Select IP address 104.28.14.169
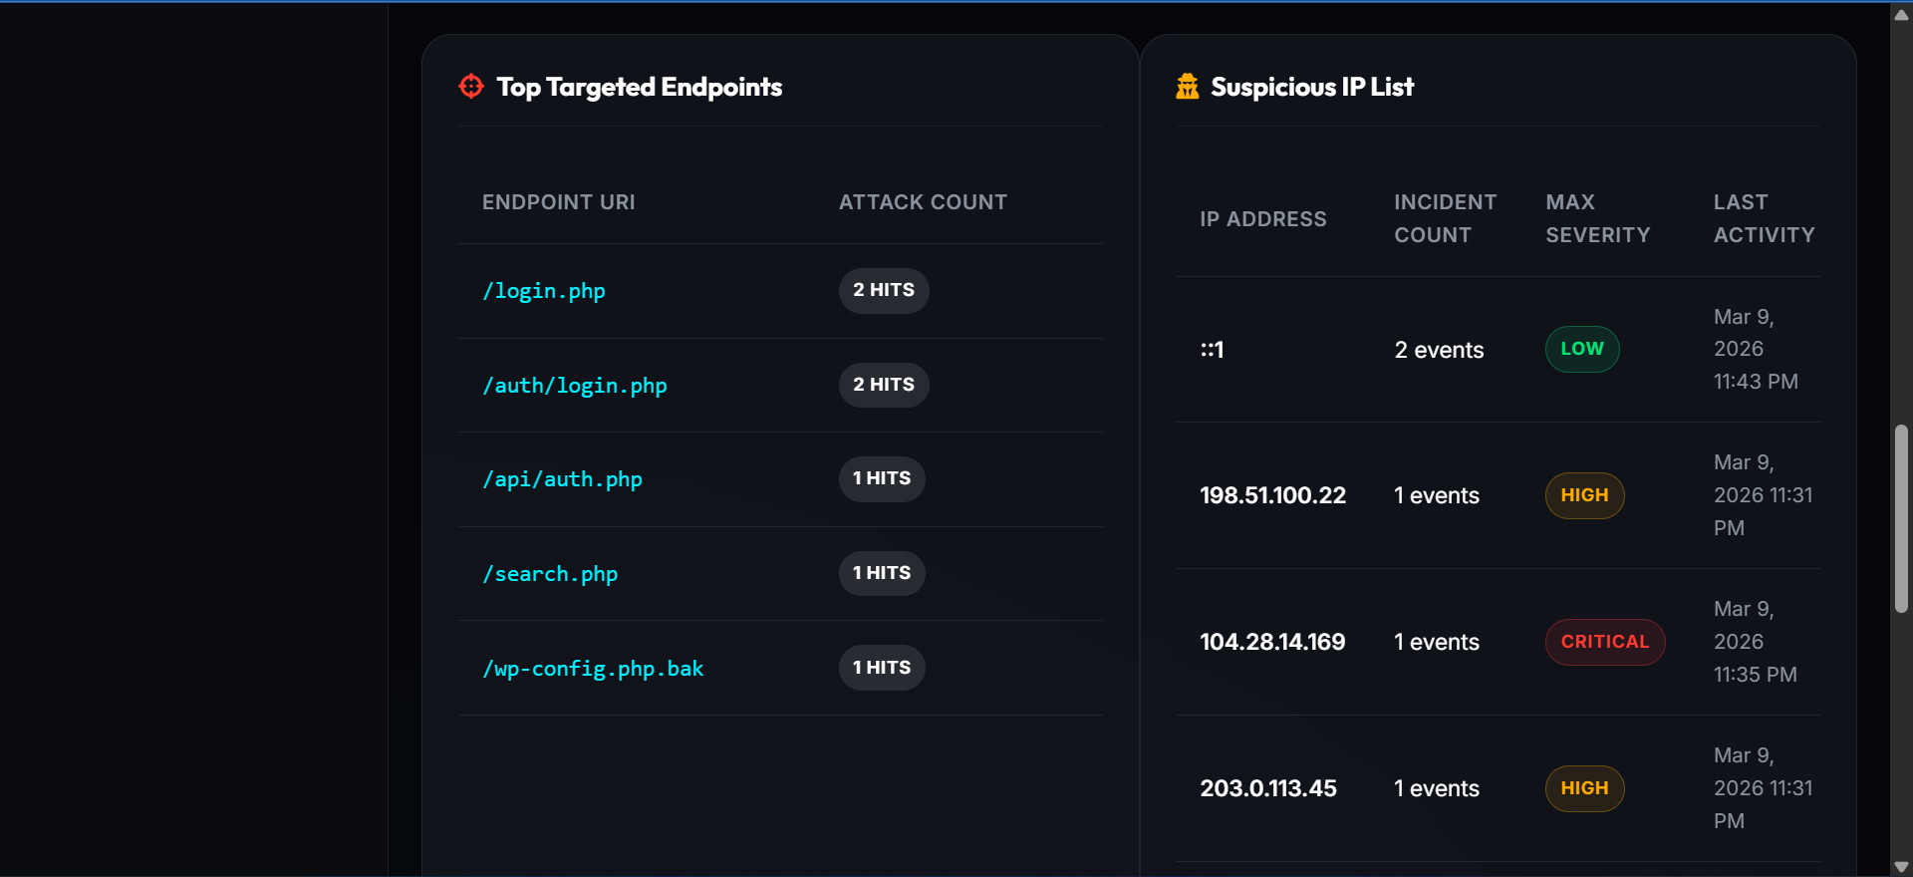1913x877 pixels. [1272, 642]
